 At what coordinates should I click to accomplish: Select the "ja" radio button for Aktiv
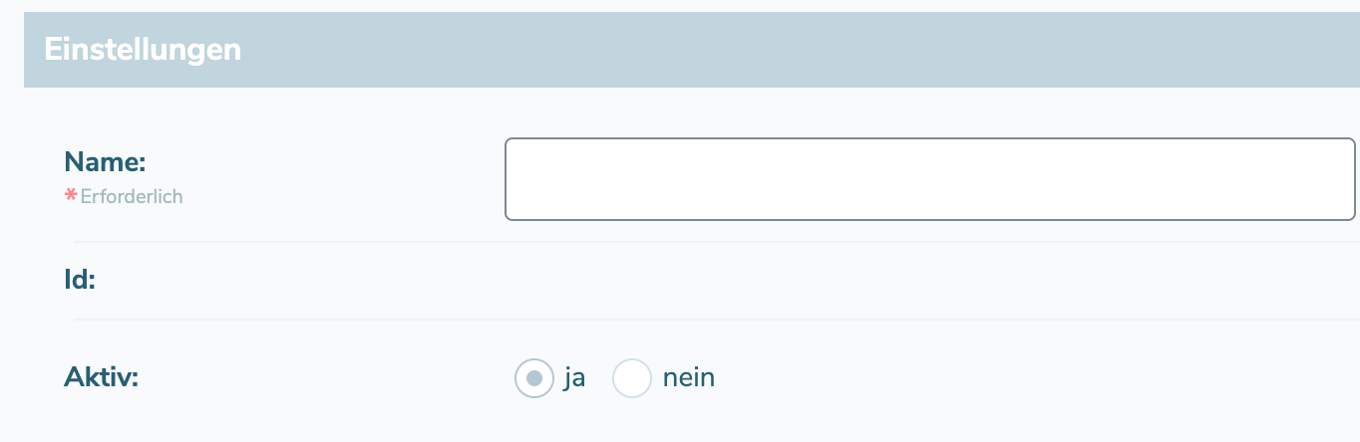[533, 378]
